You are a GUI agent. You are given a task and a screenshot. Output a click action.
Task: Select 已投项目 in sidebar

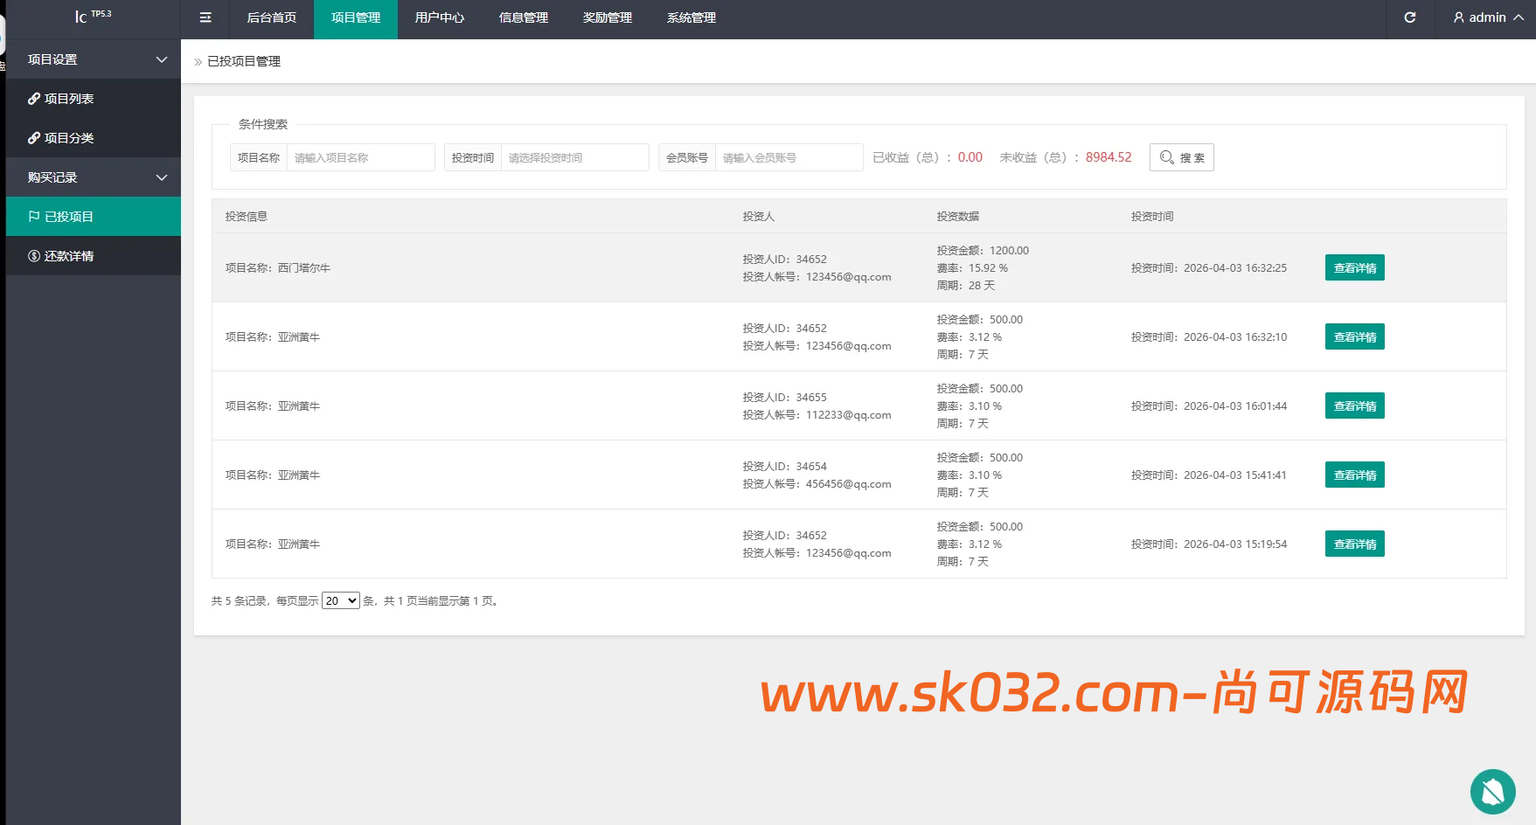(x=93, y=217)
